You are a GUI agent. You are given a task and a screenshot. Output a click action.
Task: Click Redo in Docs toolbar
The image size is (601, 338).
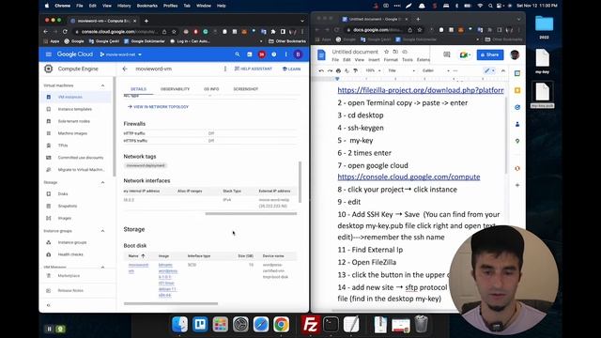click(330, 70)
